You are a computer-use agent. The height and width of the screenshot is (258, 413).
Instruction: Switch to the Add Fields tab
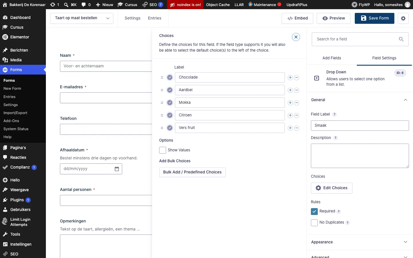pyautogui.click(x=332, y=58)
